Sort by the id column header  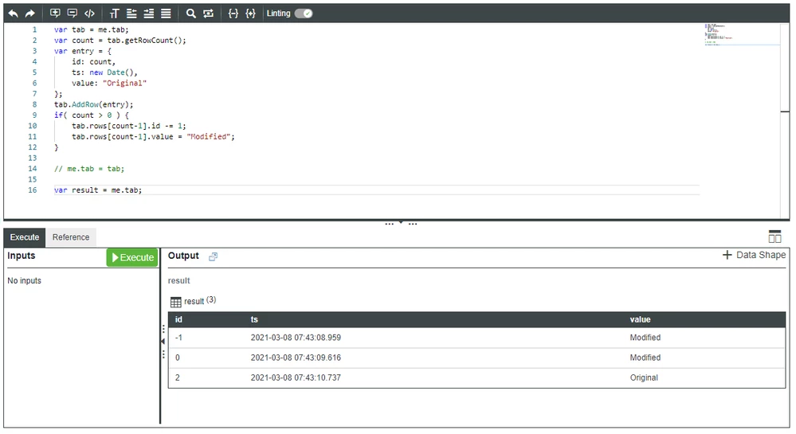[178, 319]
